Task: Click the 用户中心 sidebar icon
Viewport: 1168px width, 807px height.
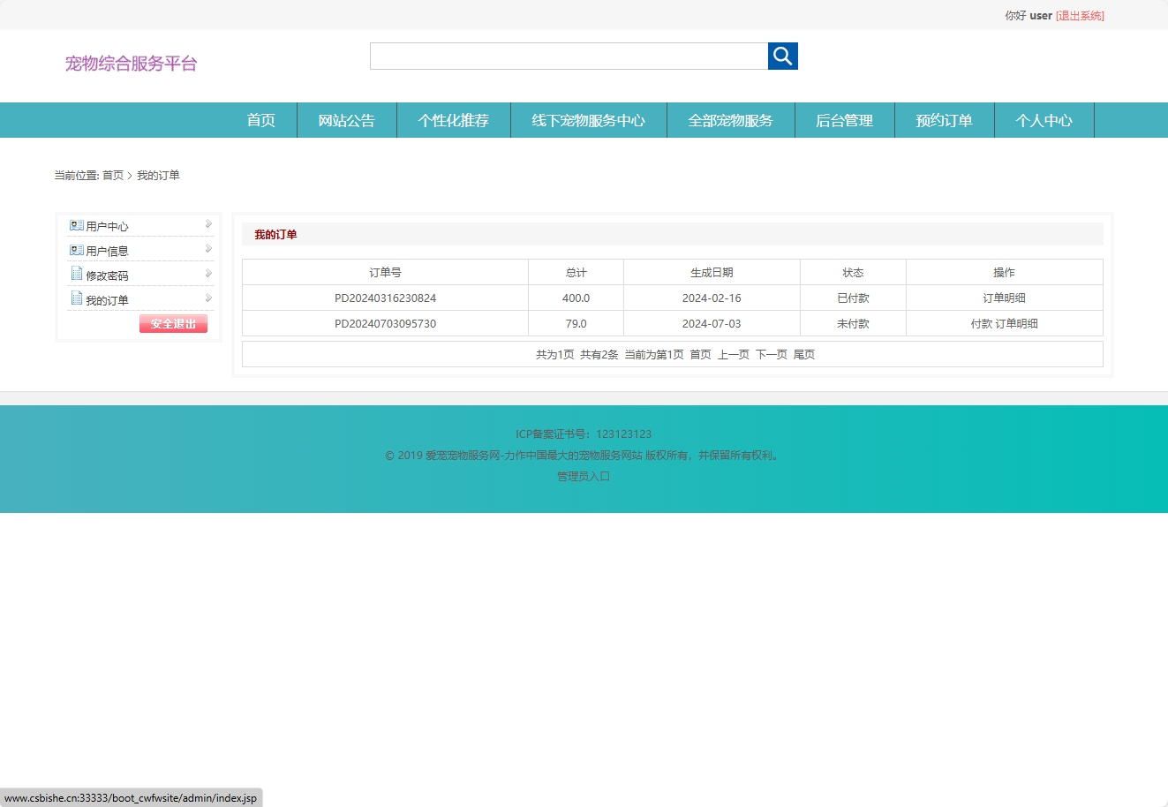Action: [77, 226]
